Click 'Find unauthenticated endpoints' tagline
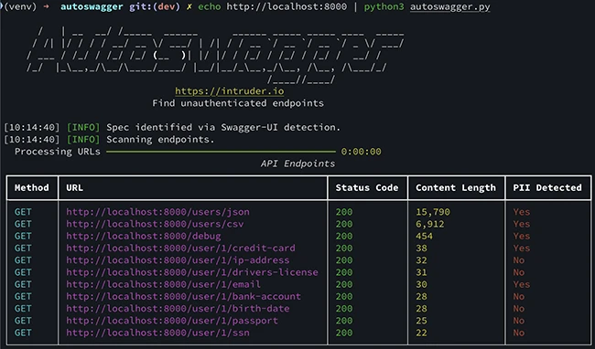The width and height of the screenshot is (595, 349). tap(238, 103)
